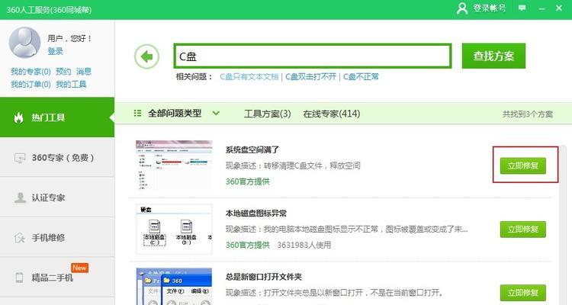Open the 手机维修 sidebar item

(x=57, y=238)
